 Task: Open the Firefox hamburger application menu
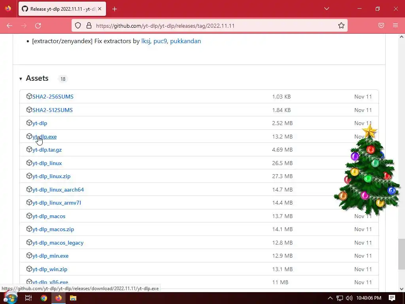tap(396, 25)
